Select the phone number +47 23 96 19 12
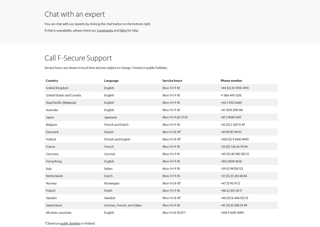 pyautogui.click(x=230, y=183)
